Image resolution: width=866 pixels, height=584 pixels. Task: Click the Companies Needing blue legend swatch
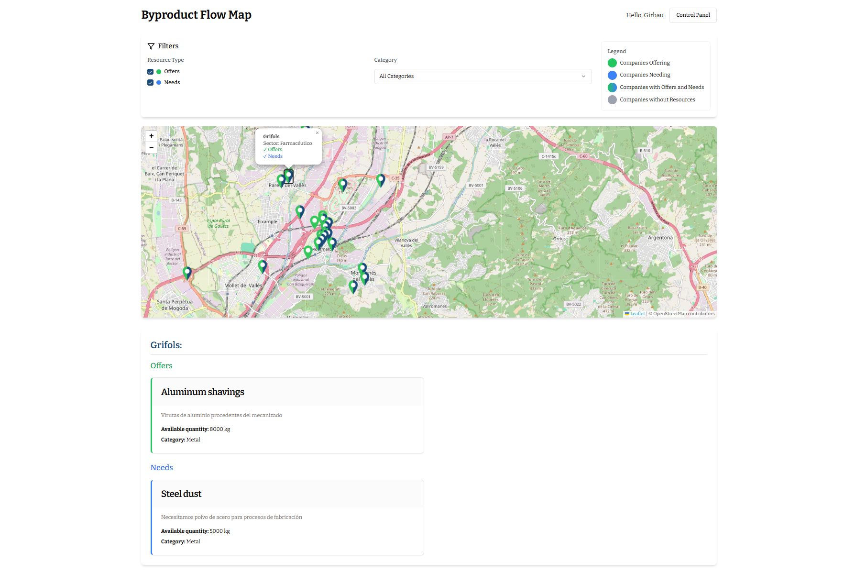612,75
